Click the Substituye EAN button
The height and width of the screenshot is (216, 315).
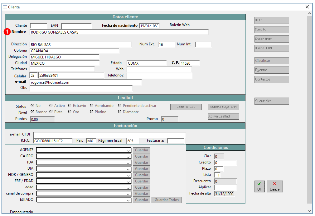tap(223, 107)
